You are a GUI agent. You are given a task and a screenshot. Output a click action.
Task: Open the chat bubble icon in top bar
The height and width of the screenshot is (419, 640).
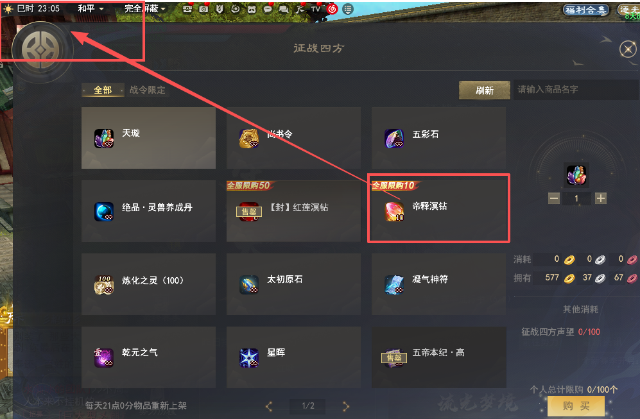(267, 9)
